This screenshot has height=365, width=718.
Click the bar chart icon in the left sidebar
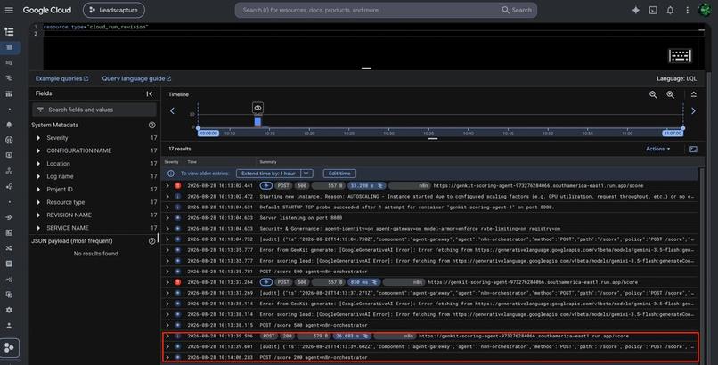(9, 93)
